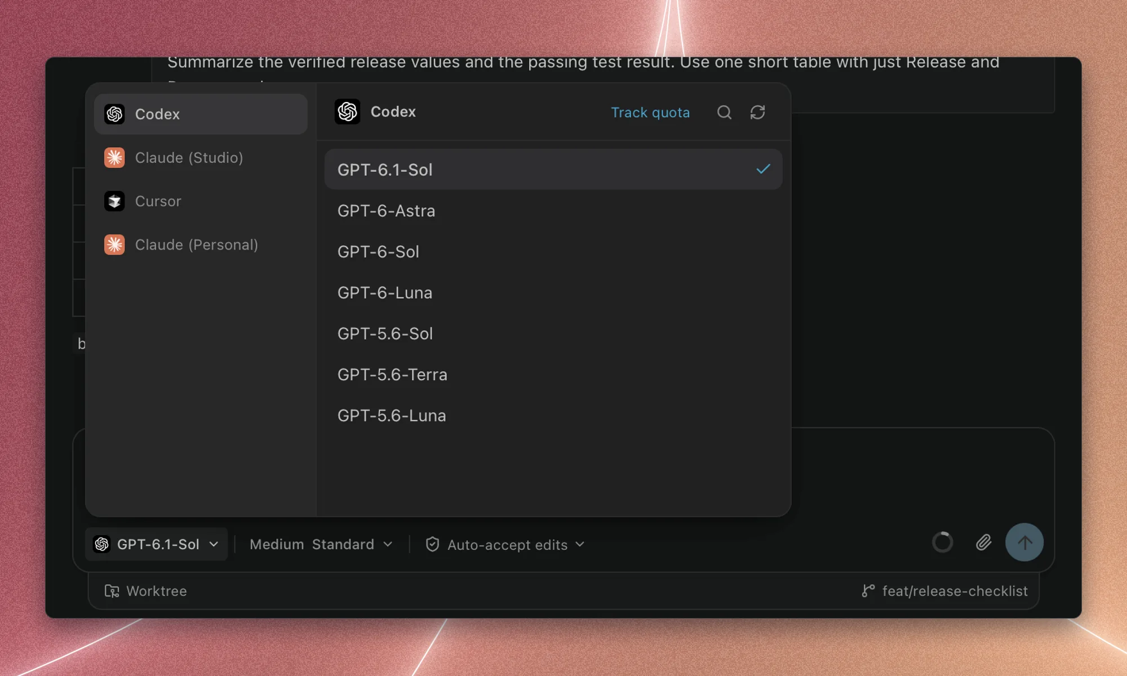
Task: Switch to the Cursor provider
Action: click(x=201, y=201)
